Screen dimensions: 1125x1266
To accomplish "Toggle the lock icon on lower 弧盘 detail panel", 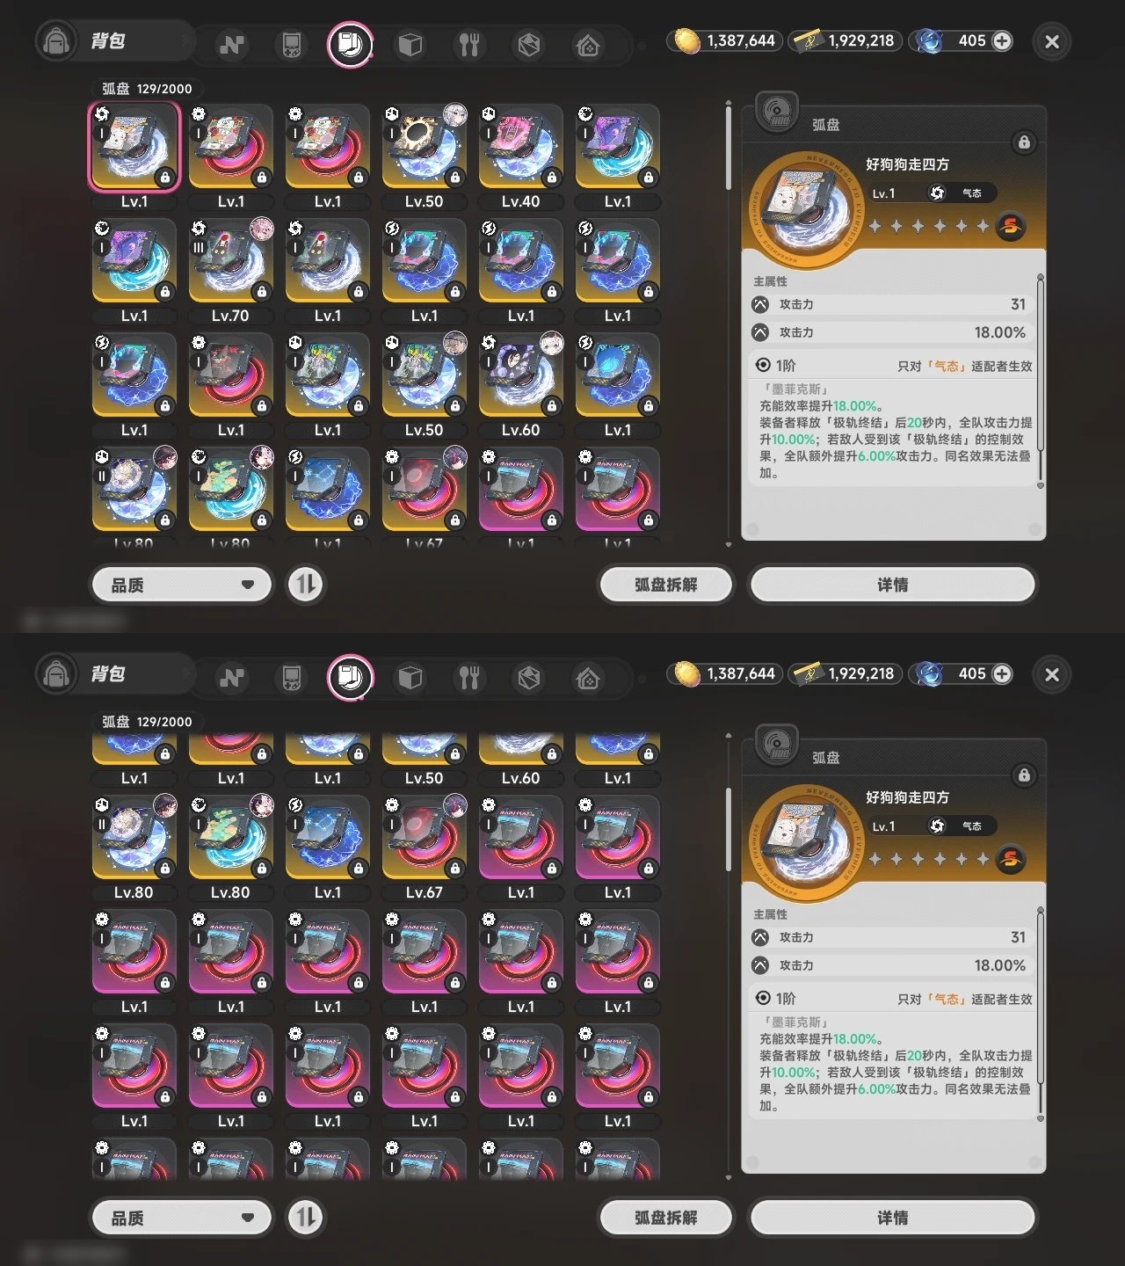I will [x=1024, y=775].
